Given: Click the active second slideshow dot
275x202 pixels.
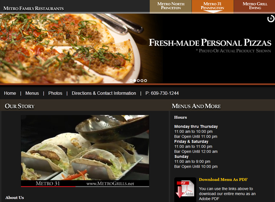Looking at the screenshot, I should tap(135, 80).
